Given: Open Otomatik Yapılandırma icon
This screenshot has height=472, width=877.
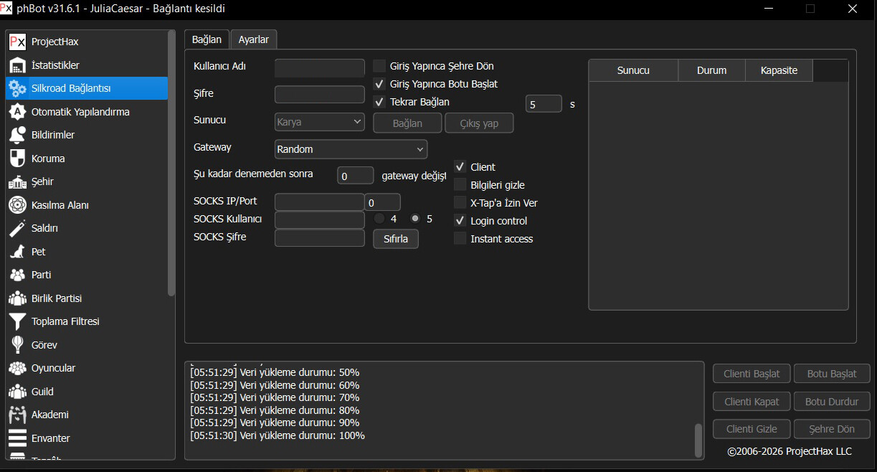Looking at the screenshot, I should click(x=18, y=112).
